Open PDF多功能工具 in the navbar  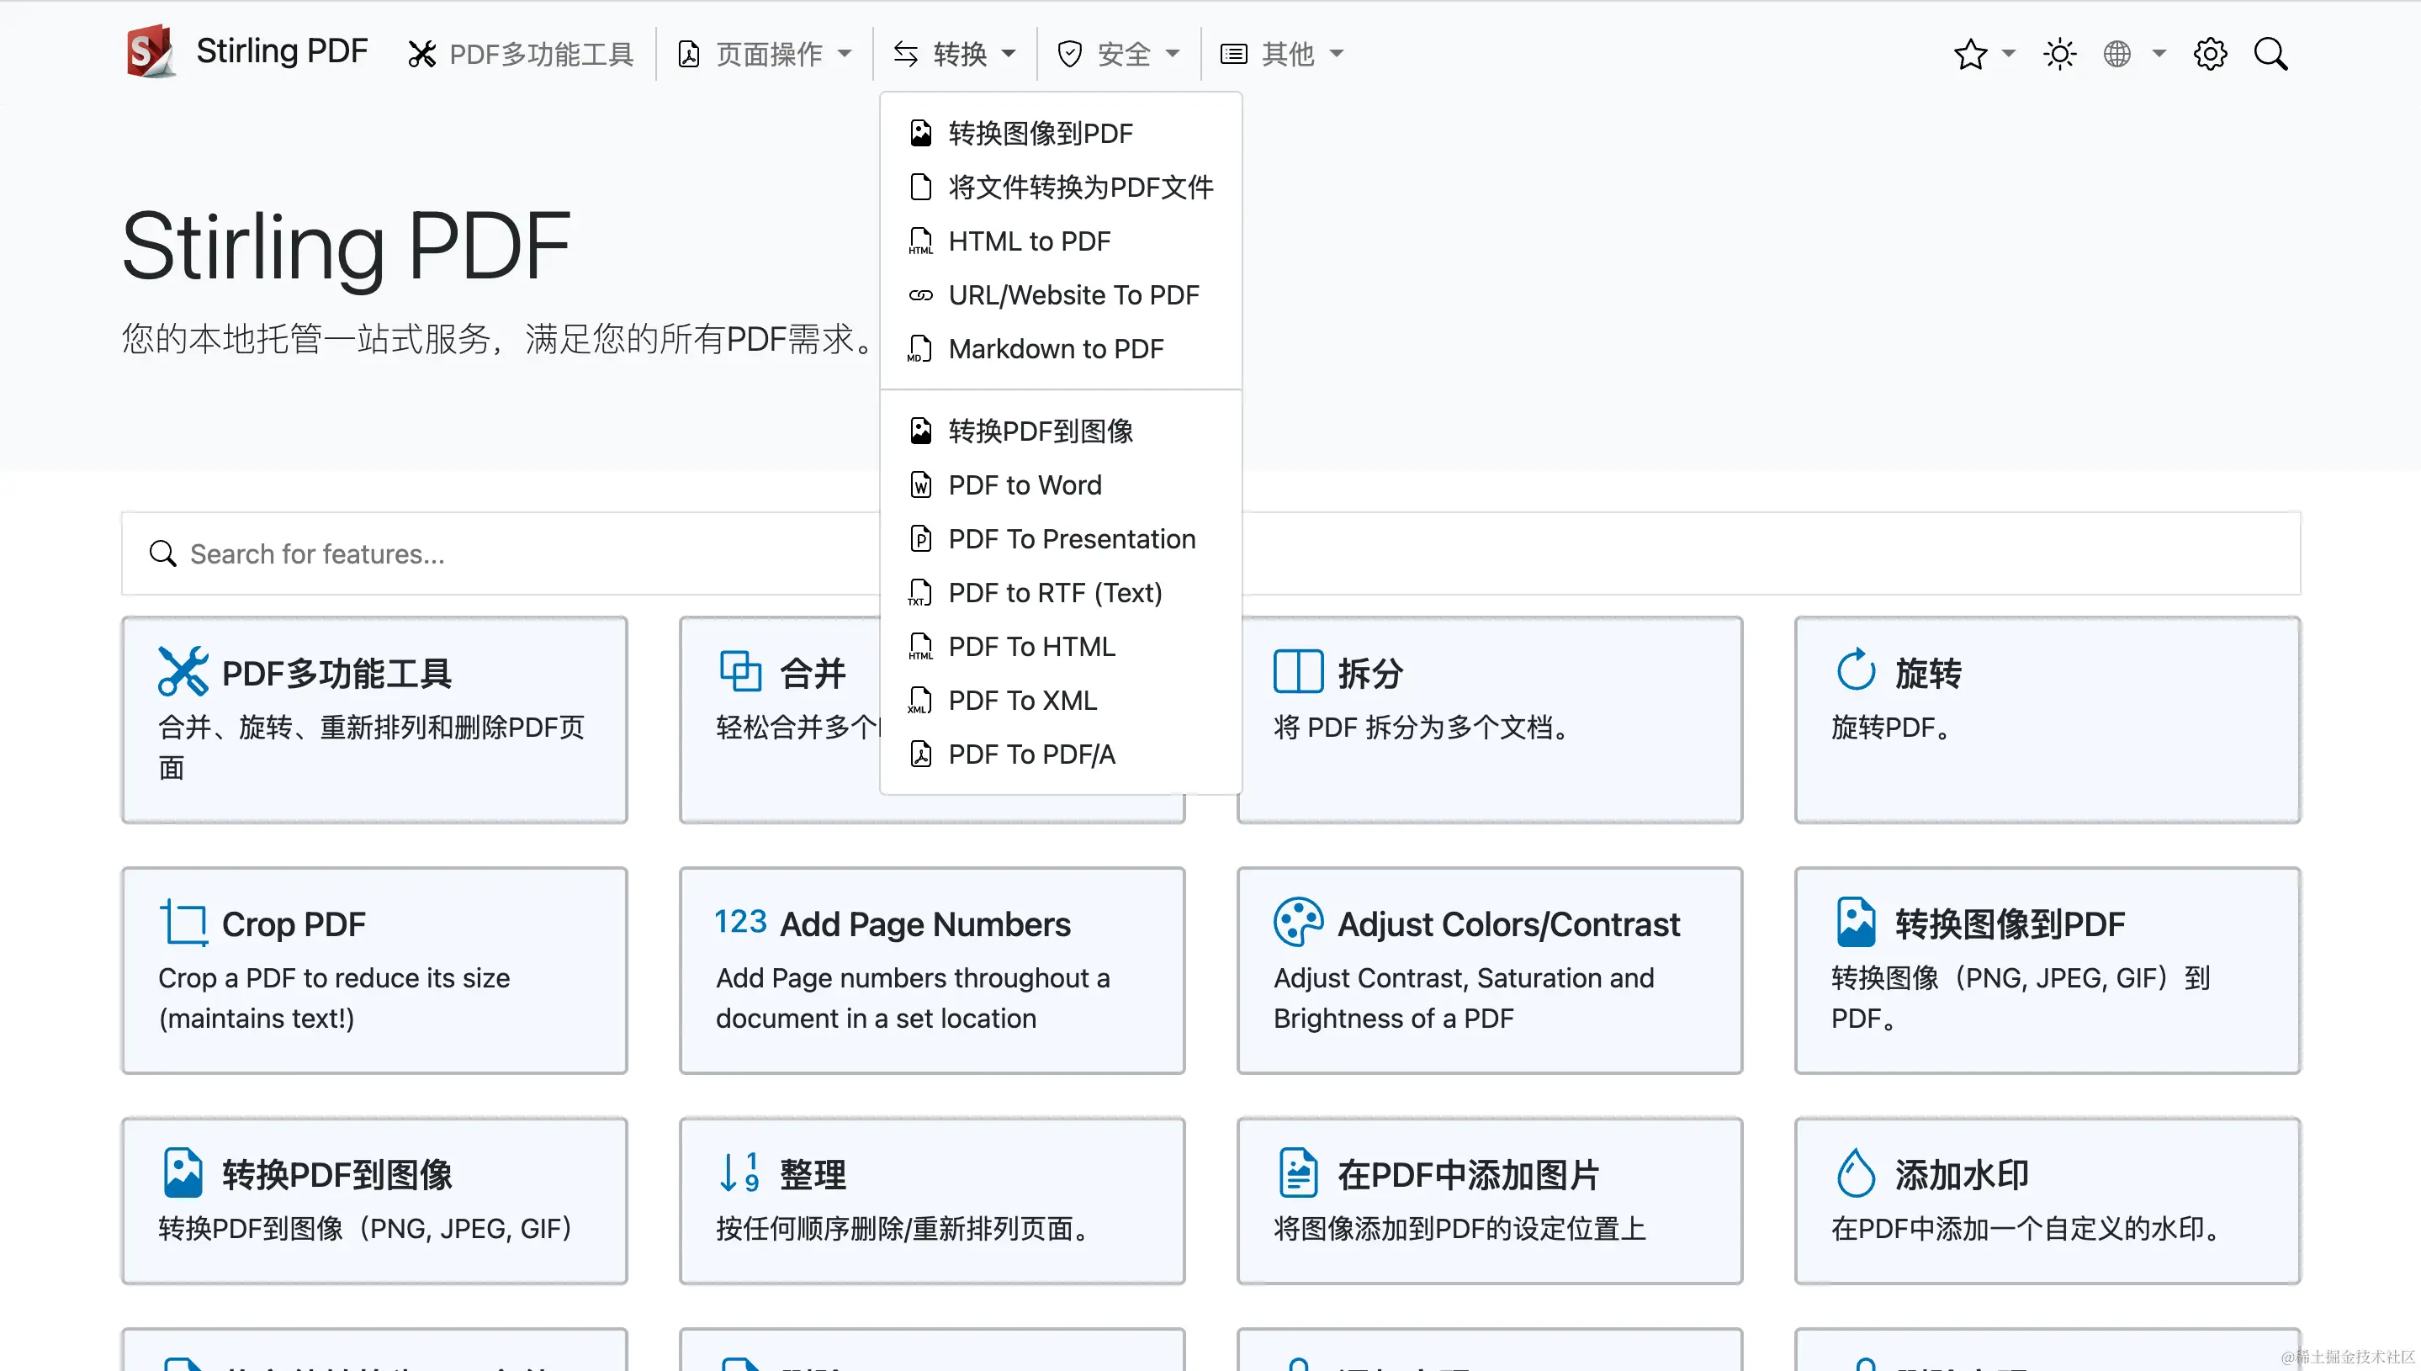pyautogui.click(x=521, y=55)
